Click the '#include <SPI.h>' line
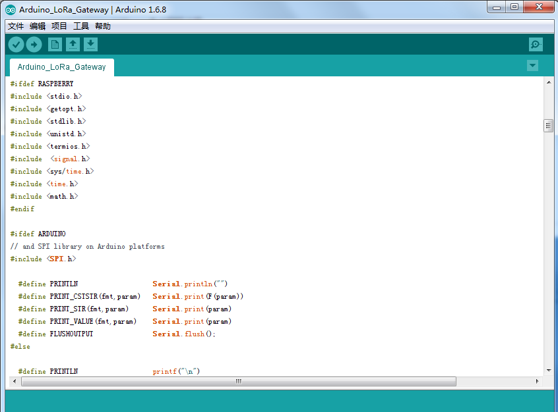The width and height of the screenshot is (558, 412). tap(44, 259)
